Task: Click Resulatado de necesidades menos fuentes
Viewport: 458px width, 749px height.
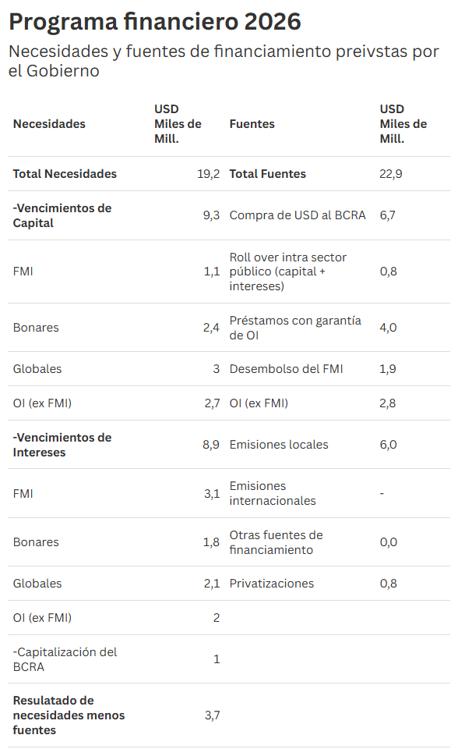Action: [x=69, y=715]
